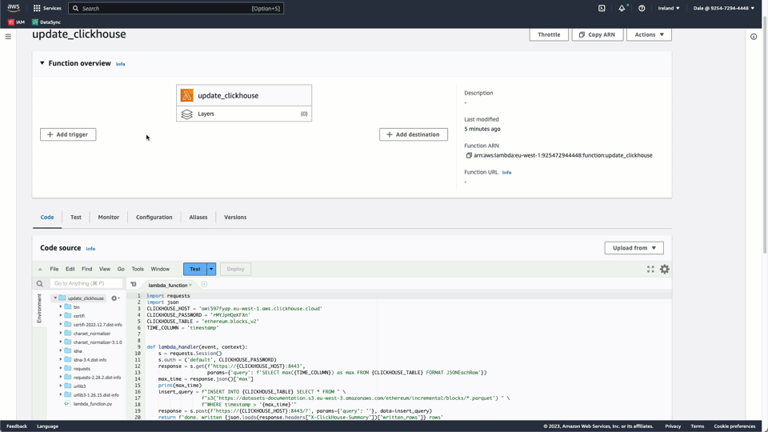Click the help question mark icon

pyautogui.click(x=642, y=8)
